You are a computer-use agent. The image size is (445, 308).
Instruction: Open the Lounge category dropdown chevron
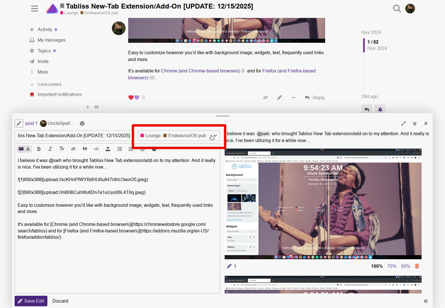tap(215, 136)
